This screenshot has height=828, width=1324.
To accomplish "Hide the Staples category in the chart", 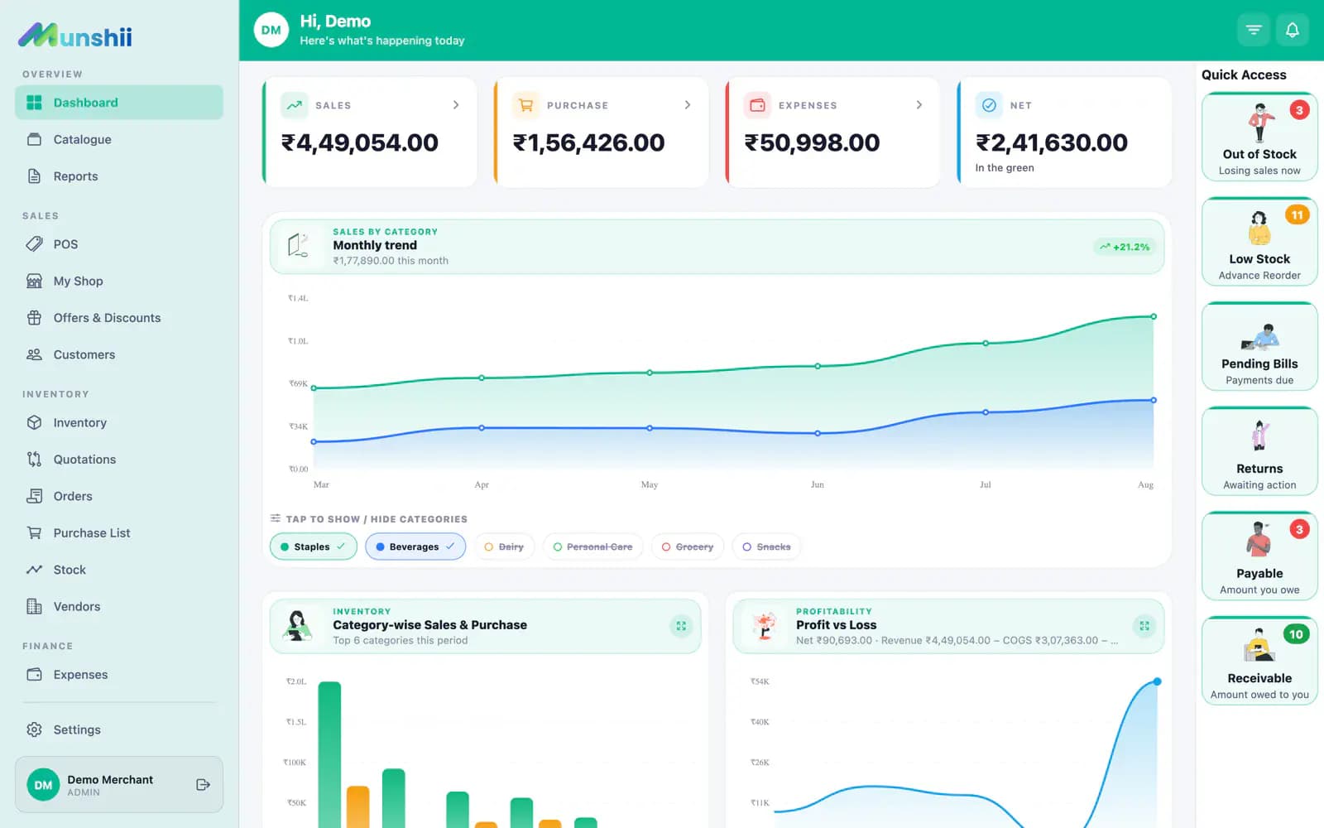I will click(314, 546).
